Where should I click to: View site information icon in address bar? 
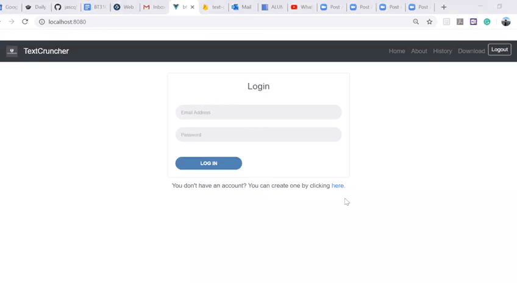42,22
